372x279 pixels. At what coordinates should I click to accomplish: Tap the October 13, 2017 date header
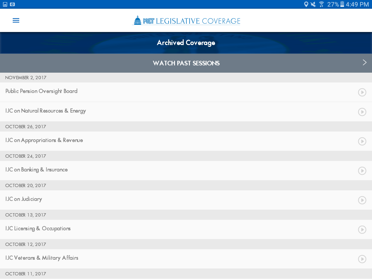tap(26, 215)
